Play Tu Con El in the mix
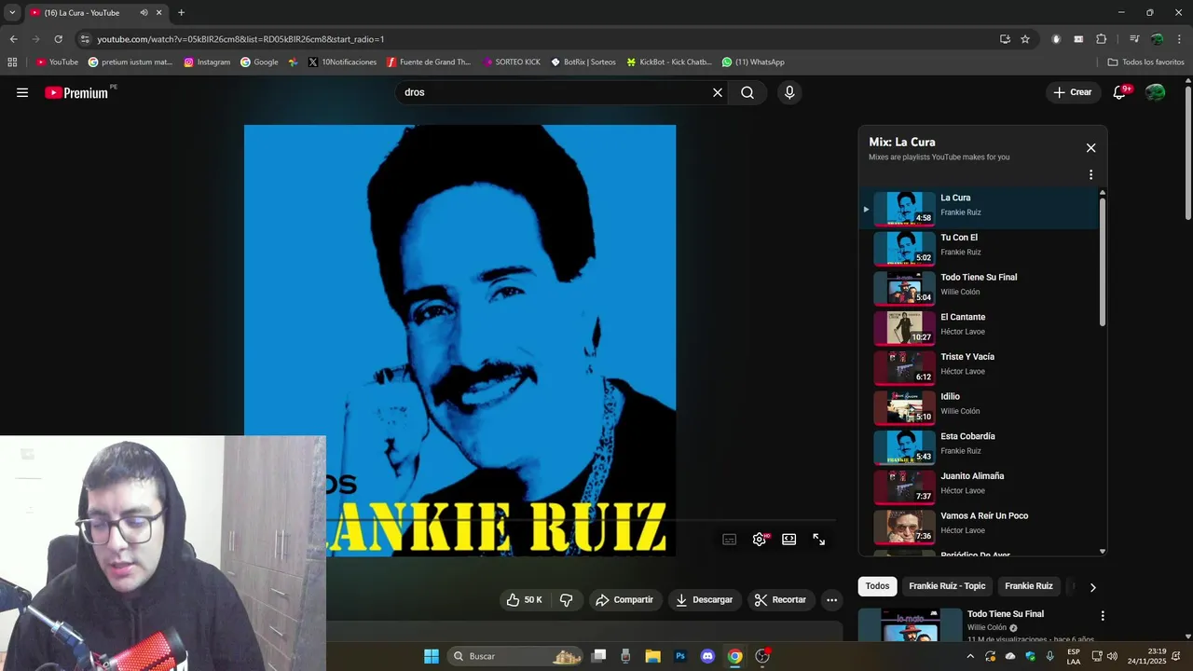This screenshot has width=1193, height=671. click(x=979, y=249)
